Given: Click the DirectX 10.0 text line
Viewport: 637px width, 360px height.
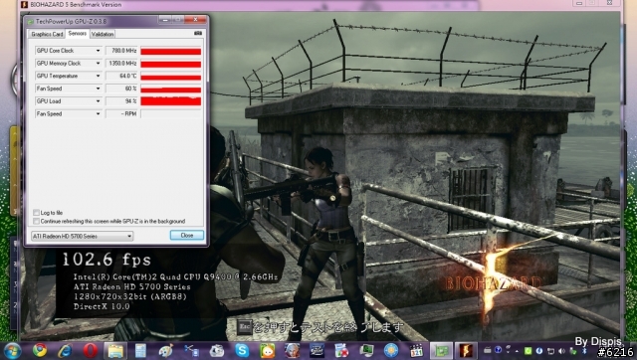Looking at the screenshot, I should click(x=102, y=306).
